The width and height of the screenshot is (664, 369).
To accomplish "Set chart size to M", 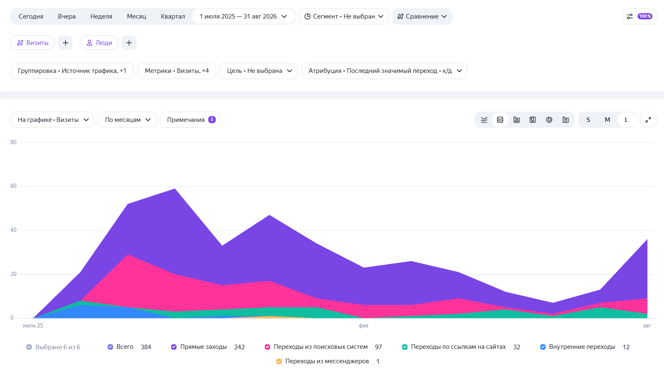I will click(607, 120).
